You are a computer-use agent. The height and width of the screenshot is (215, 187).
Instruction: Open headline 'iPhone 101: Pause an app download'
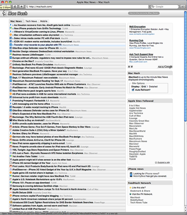[x=31, y=183]
